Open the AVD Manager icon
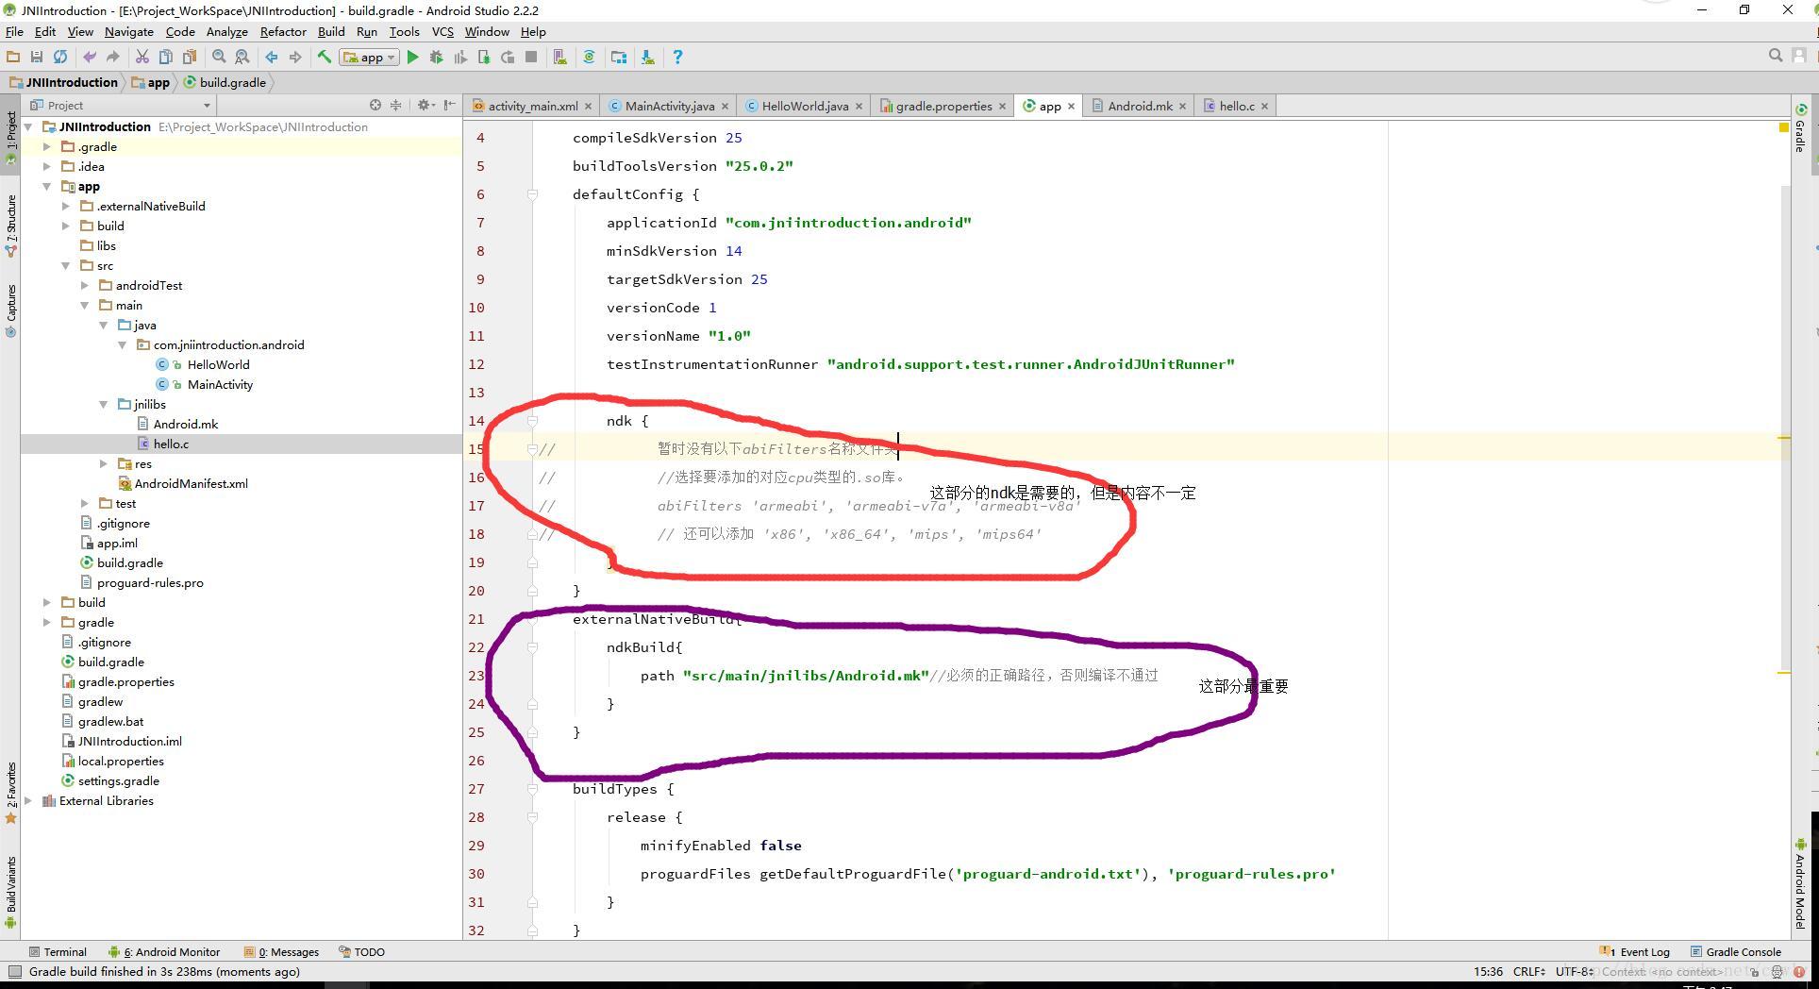The height and width of the screenshot is (989, 1819). [560, 58]
